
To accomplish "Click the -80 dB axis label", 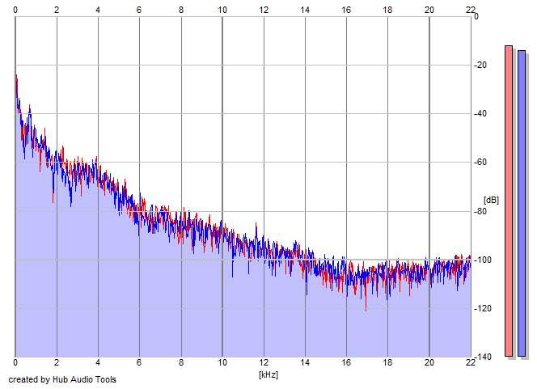I will tap(480, 211).
